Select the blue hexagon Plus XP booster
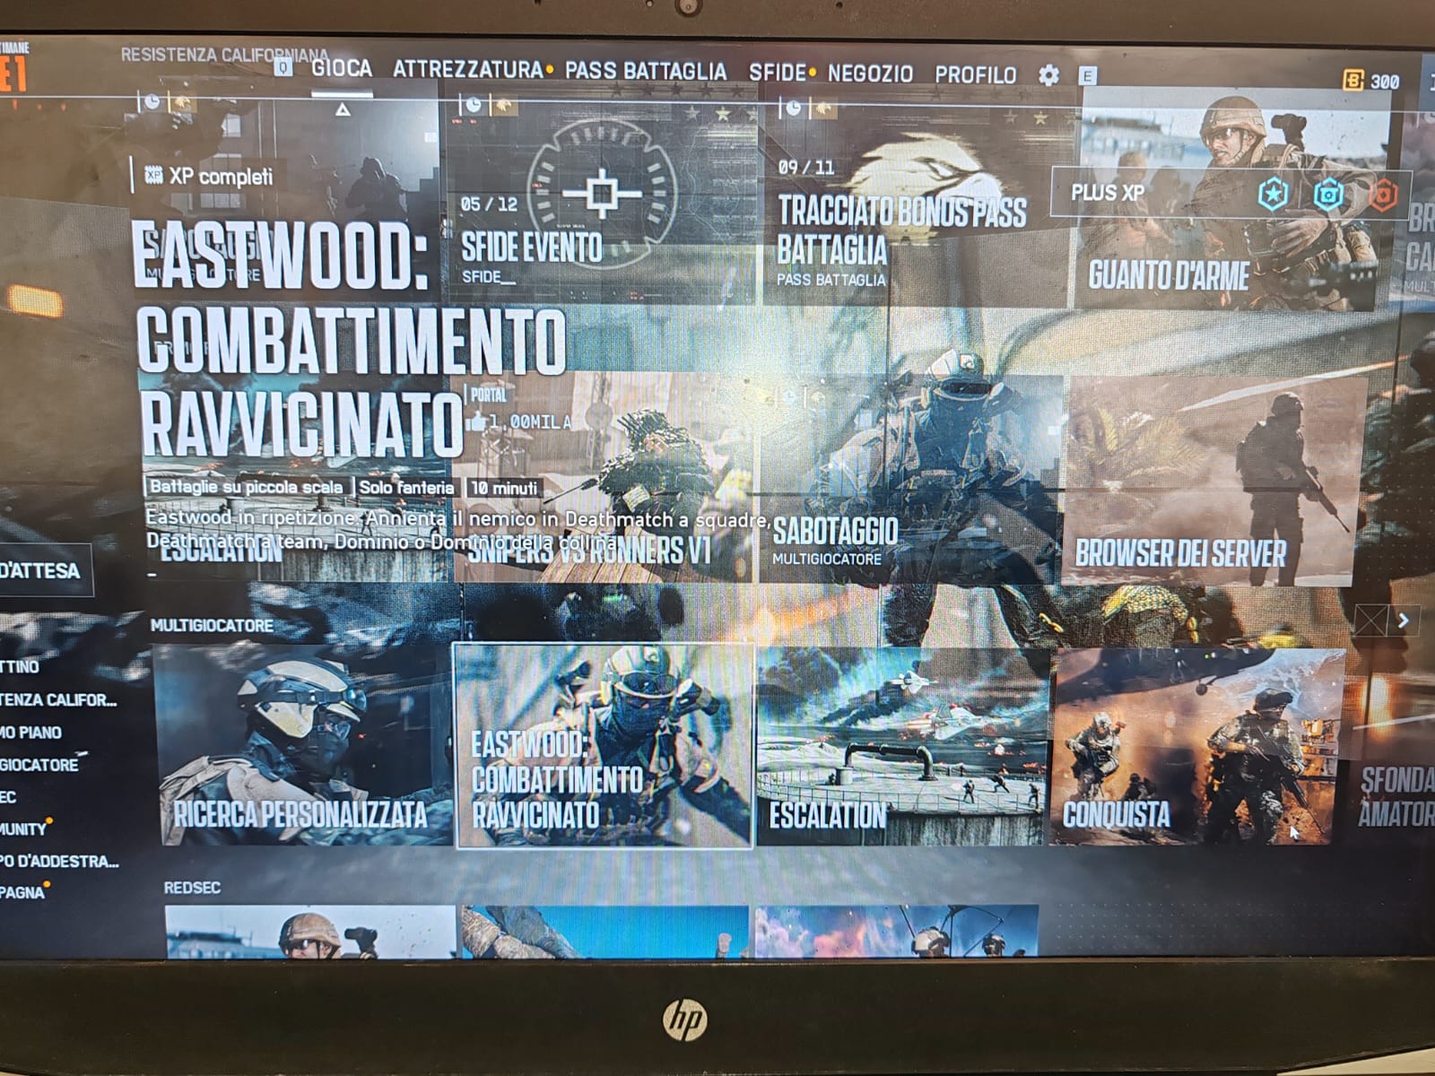This screenshot has width=1435, height=1076. [1327, 195]
